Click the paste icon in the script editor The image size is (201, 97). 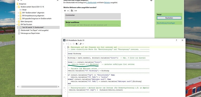click(x=77, y=44)
